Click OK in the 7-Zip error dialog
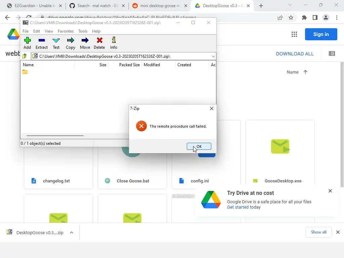344x258 pixels. (x=199, y=146)
